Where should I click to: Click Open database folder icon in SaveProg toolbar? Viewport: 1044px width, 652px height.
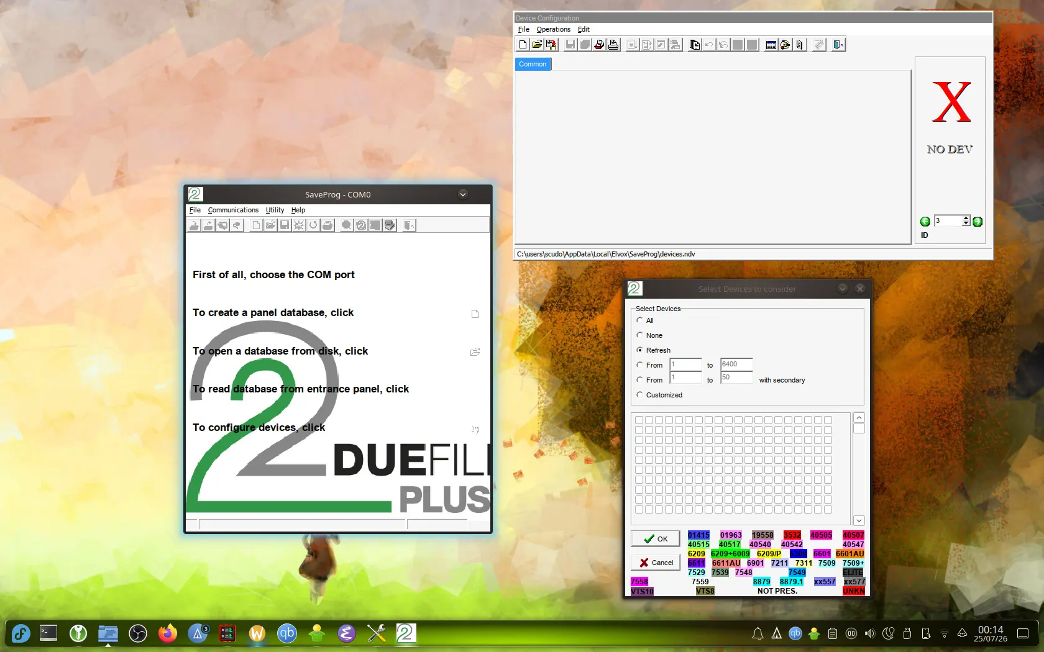[270, 225]
